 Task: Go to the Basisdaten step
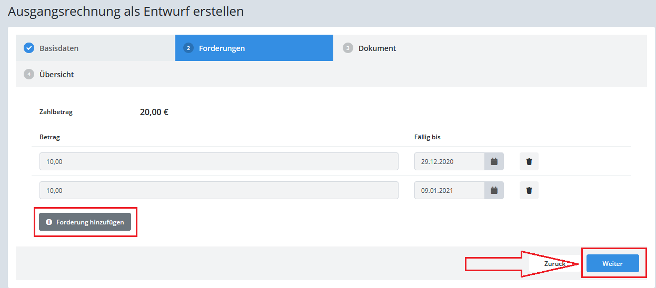tap(95, 48)
